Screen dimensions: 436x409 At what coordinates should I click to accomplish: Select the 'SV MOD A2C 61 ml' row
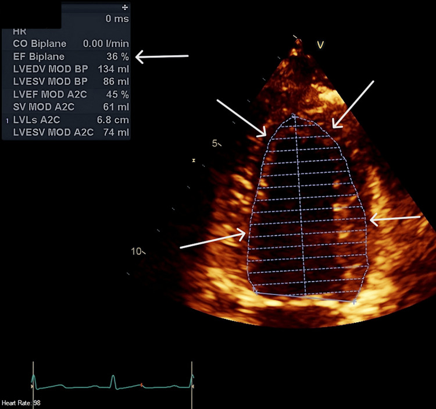(x=70, y=107)
